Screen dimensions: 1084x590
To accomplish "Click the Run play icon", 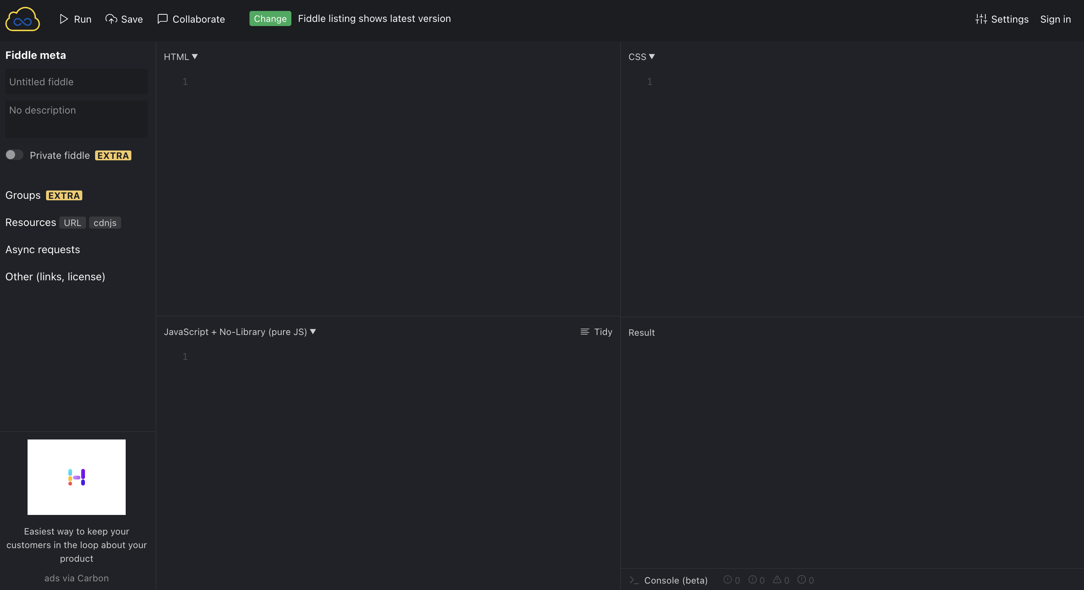I will (63, 19).
